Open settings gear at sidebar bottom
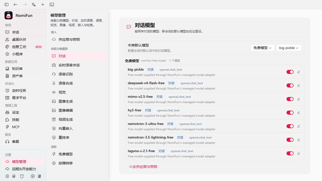The height and width of the screenshot is (181, 322). click(7, 176)
